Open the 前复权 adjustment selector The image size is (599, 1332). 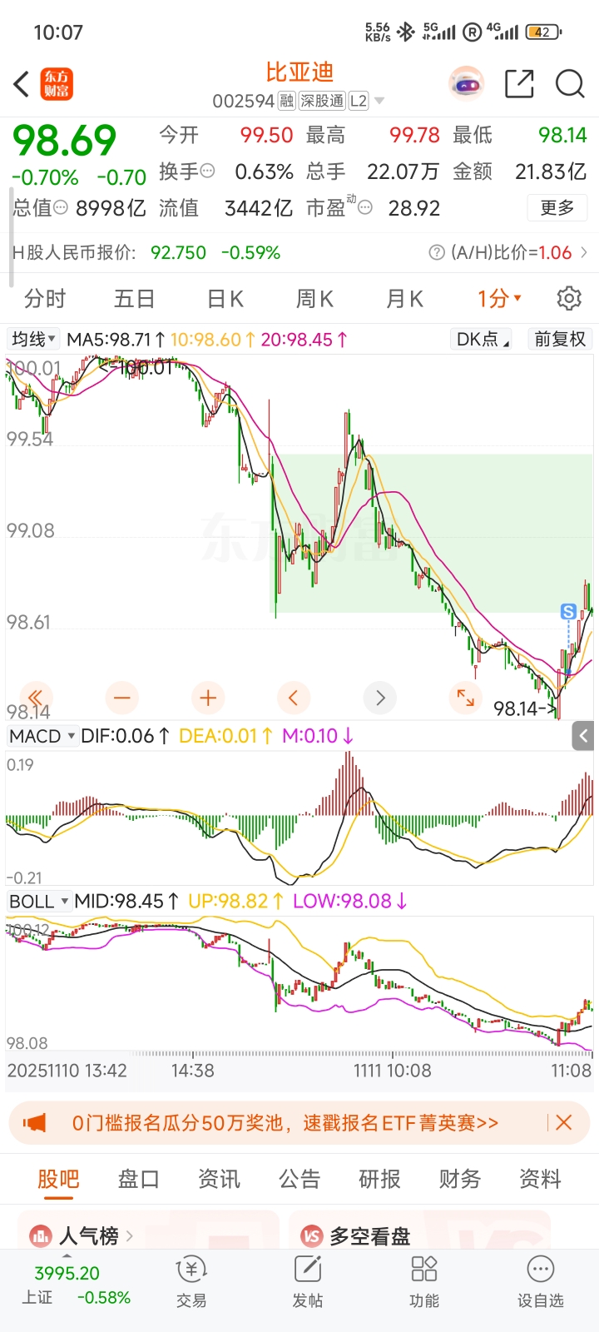[560, 340]
